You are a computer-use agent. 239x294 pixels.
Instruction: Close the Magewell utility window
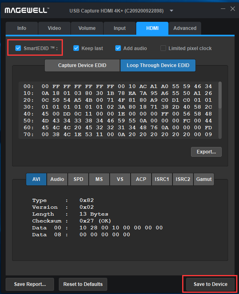233,9
